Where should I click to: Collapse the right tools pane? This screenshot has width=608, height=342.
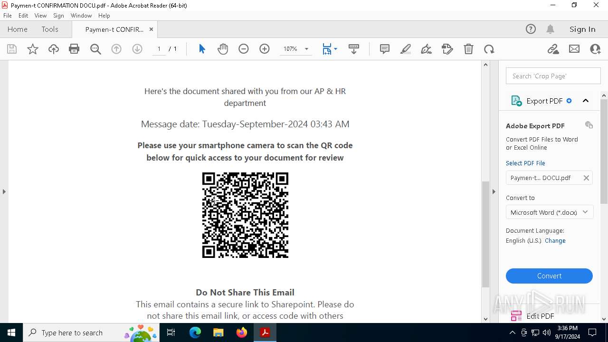click(x=494, y=191)
